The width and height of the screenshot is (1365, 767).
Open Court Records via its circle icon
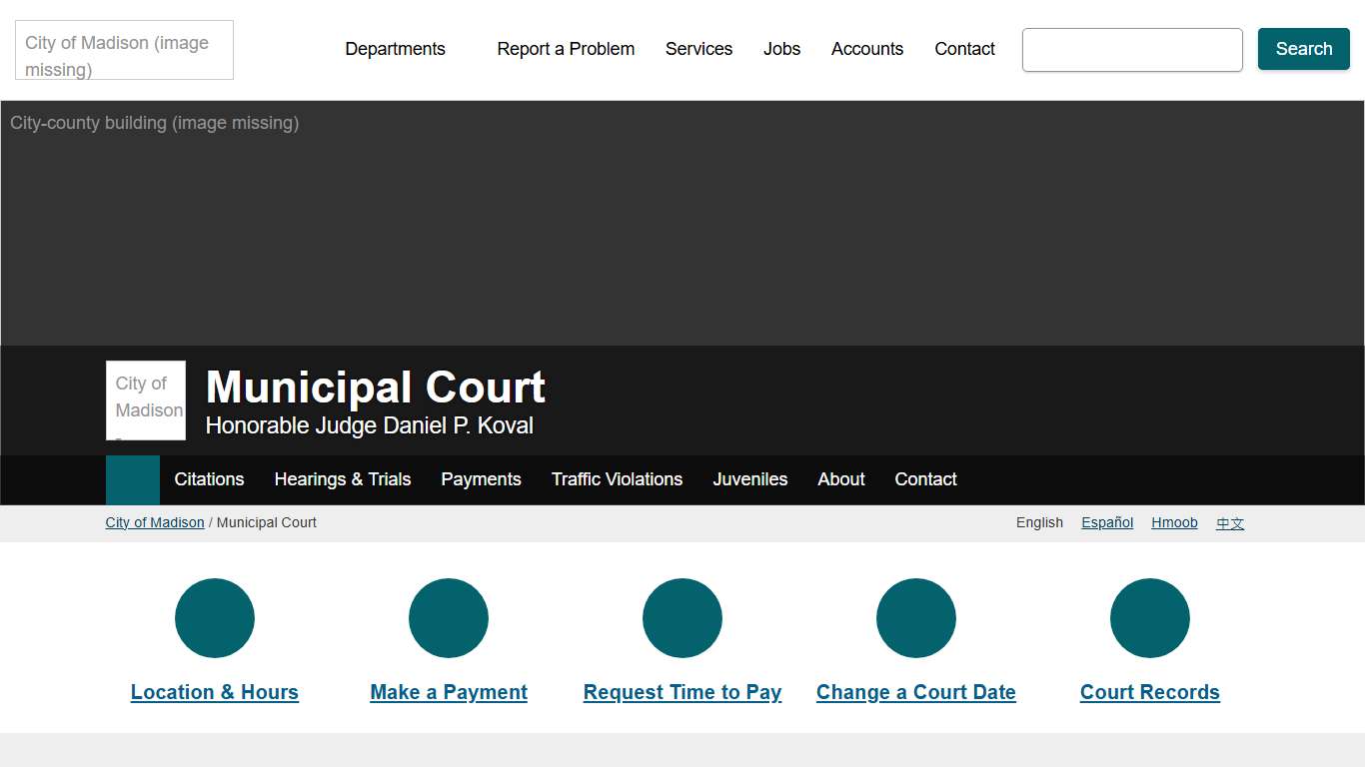(x=1149, y=617)
